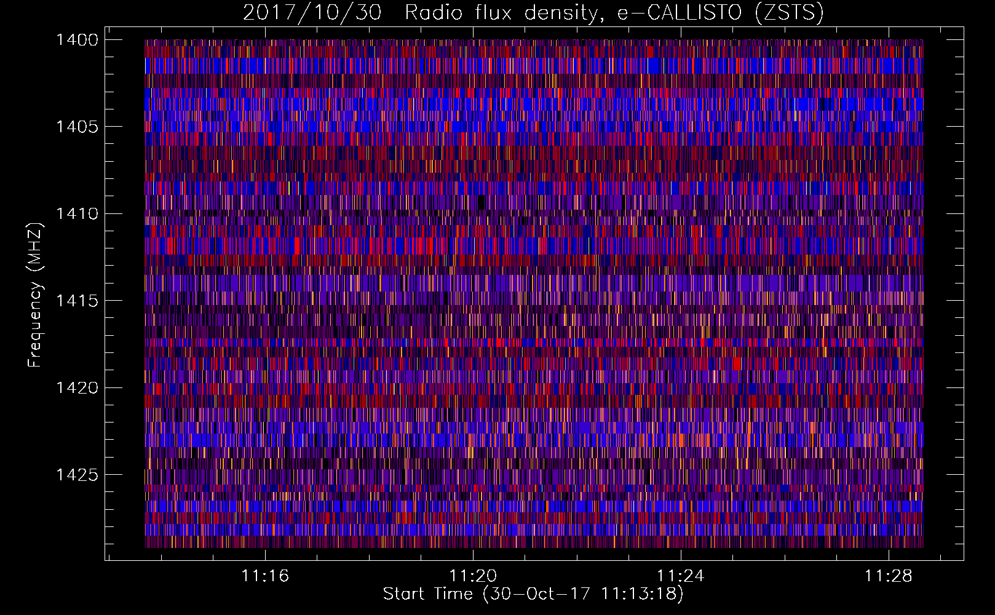The width and height of the screenshot is (995, 615).
Task: Click the 11:16 time axis label
Action: click(x=265, y=576)
